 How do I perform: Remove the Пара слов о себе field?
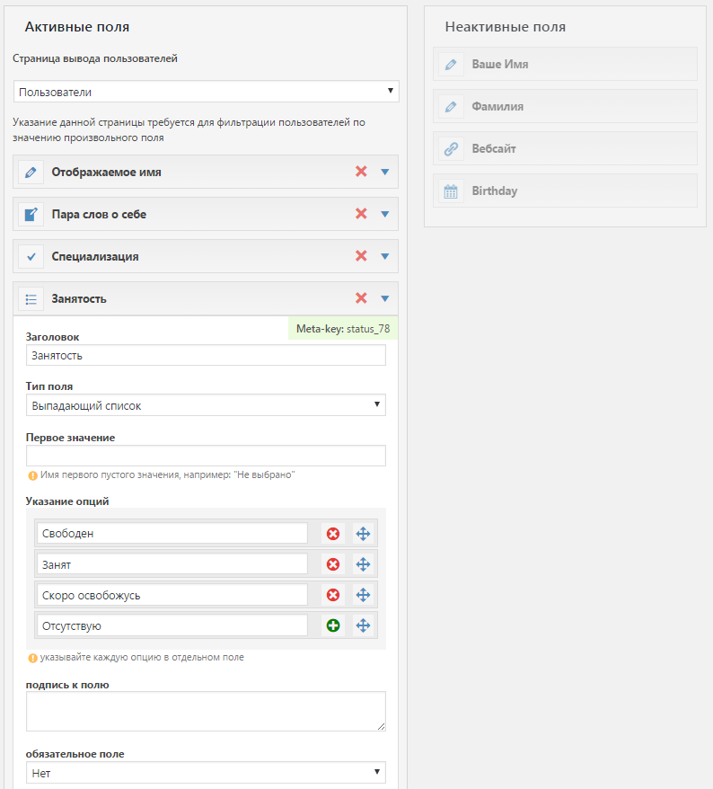[361, 214]
